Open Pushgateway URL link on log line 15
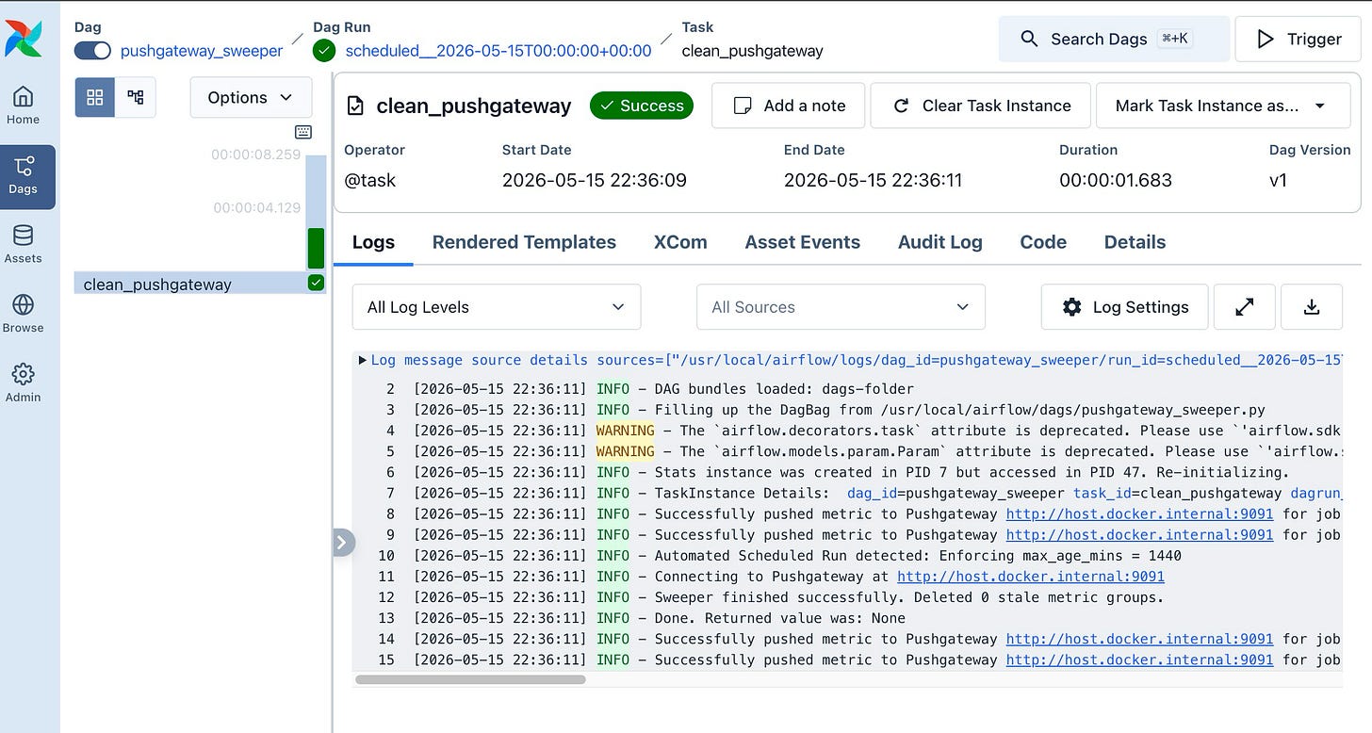Image resolution: width=1372 pixels, height=733 pixels. click(x=1139, y=660)
